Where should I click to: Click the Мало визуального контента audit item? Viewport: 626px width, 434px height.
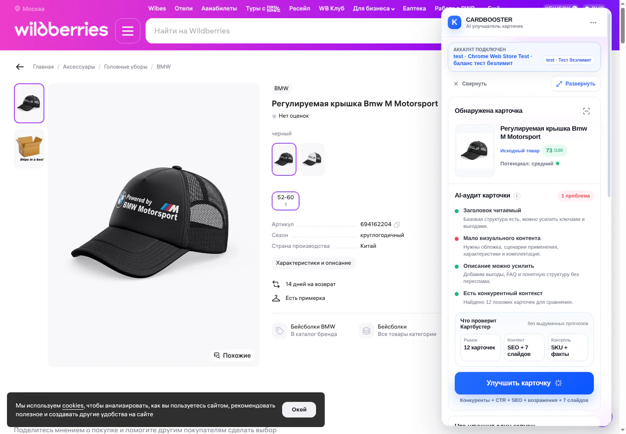coord(524,246)
